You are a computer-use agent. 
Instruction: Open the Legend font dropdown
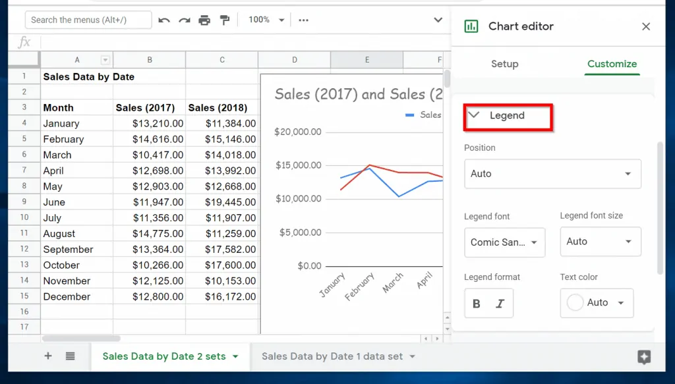pos(504,242)
